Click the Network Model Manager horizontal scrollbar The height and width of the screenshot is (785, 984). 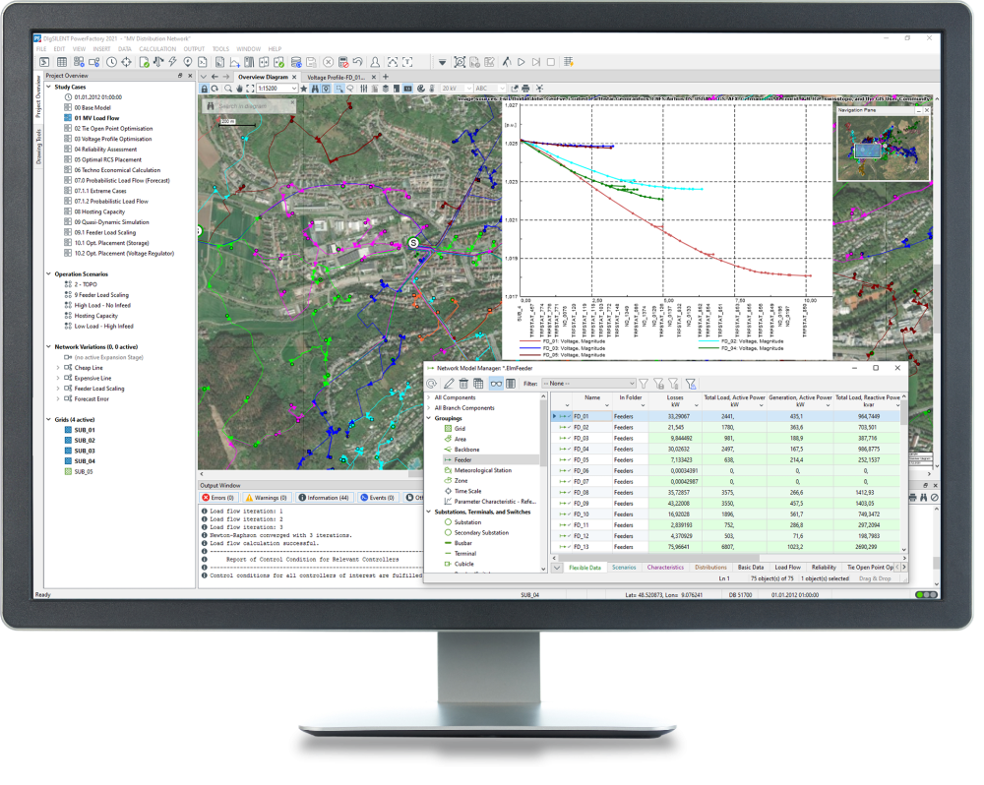point(659,558)
